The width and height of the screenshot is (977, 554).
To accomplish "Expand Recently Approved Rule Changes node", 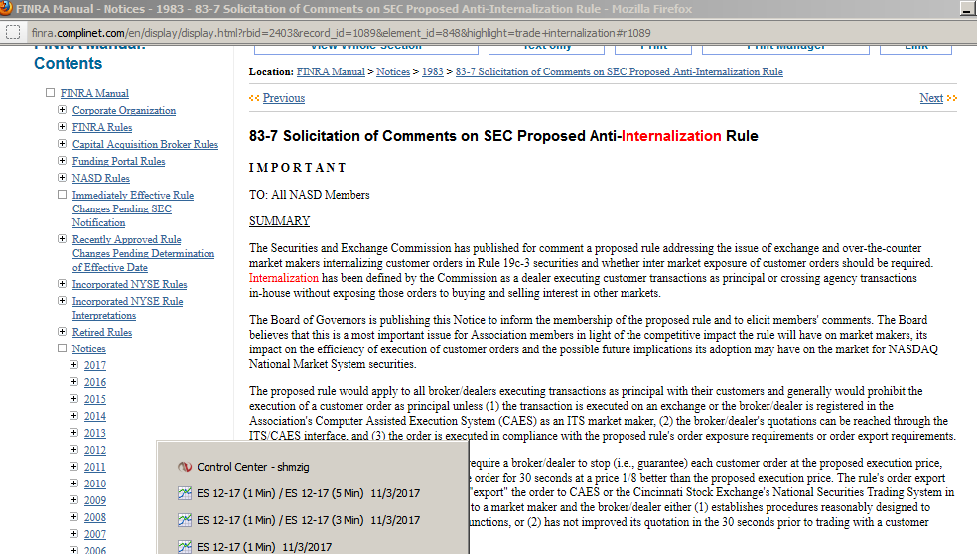I will [x=62, y=238].
